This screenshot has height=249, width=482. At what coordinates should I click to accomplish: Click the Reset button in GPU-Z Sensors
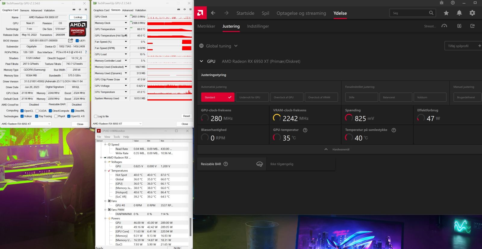point(186,116)
